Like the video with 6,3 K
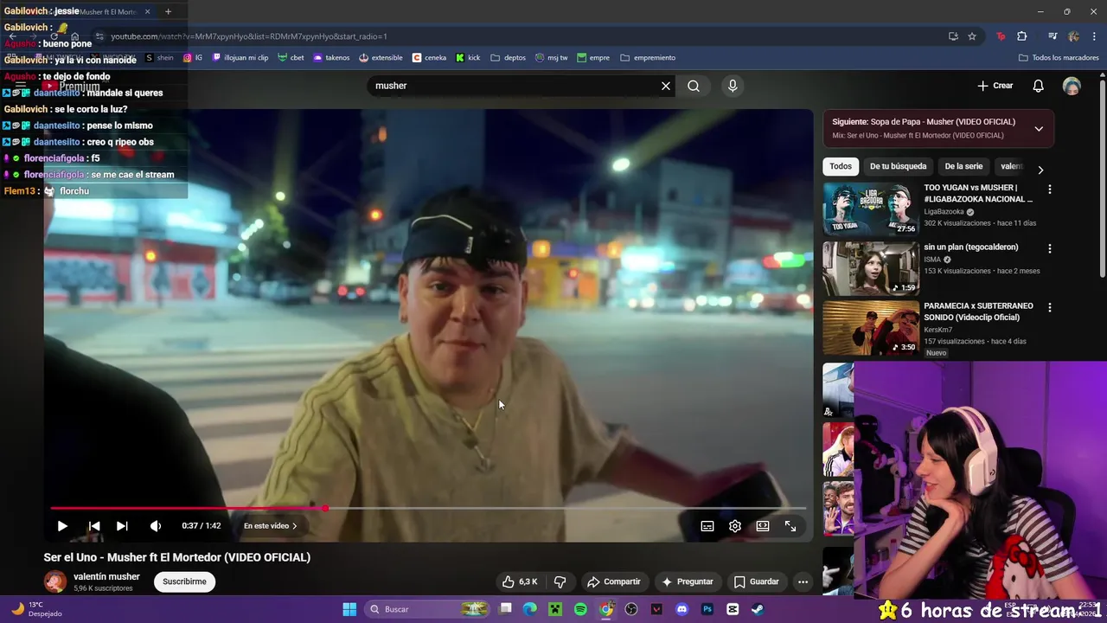This screenshot has width=1107, height=623. point(520,581)
